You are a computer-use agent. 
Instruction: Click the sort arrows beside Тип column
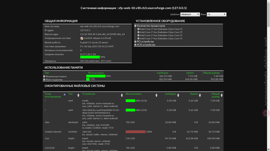tap(78, 95)
